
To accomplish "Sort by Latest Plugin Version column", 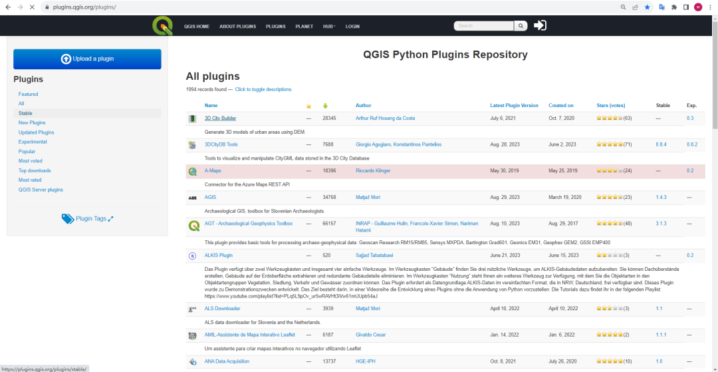I will pyautogui.click(x=514, y=105).
